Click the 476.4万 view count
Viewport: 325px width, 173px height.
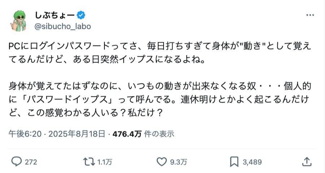click(127, 134)
